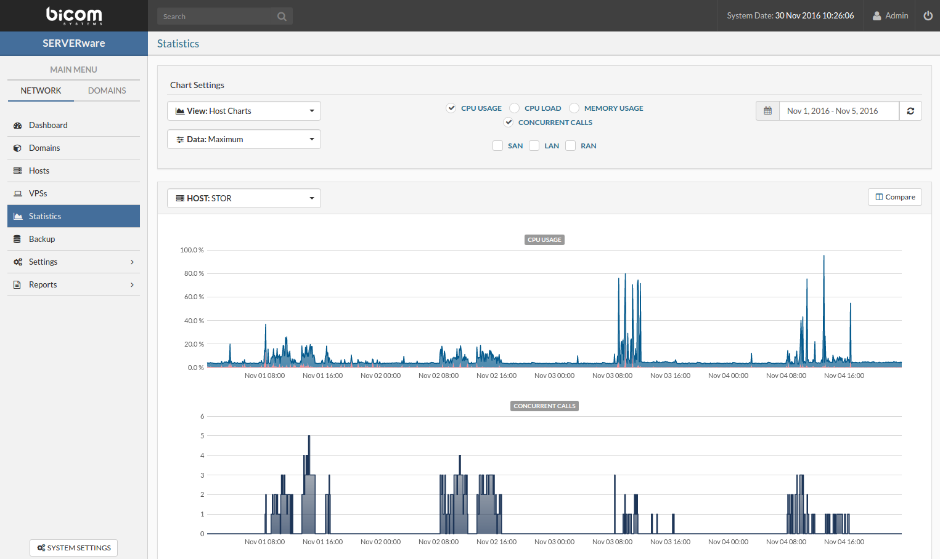Click the VPSs laptop icon
The height and width of the screenshot is (559, 940).
pyautogui.click(x=18, y=194)
